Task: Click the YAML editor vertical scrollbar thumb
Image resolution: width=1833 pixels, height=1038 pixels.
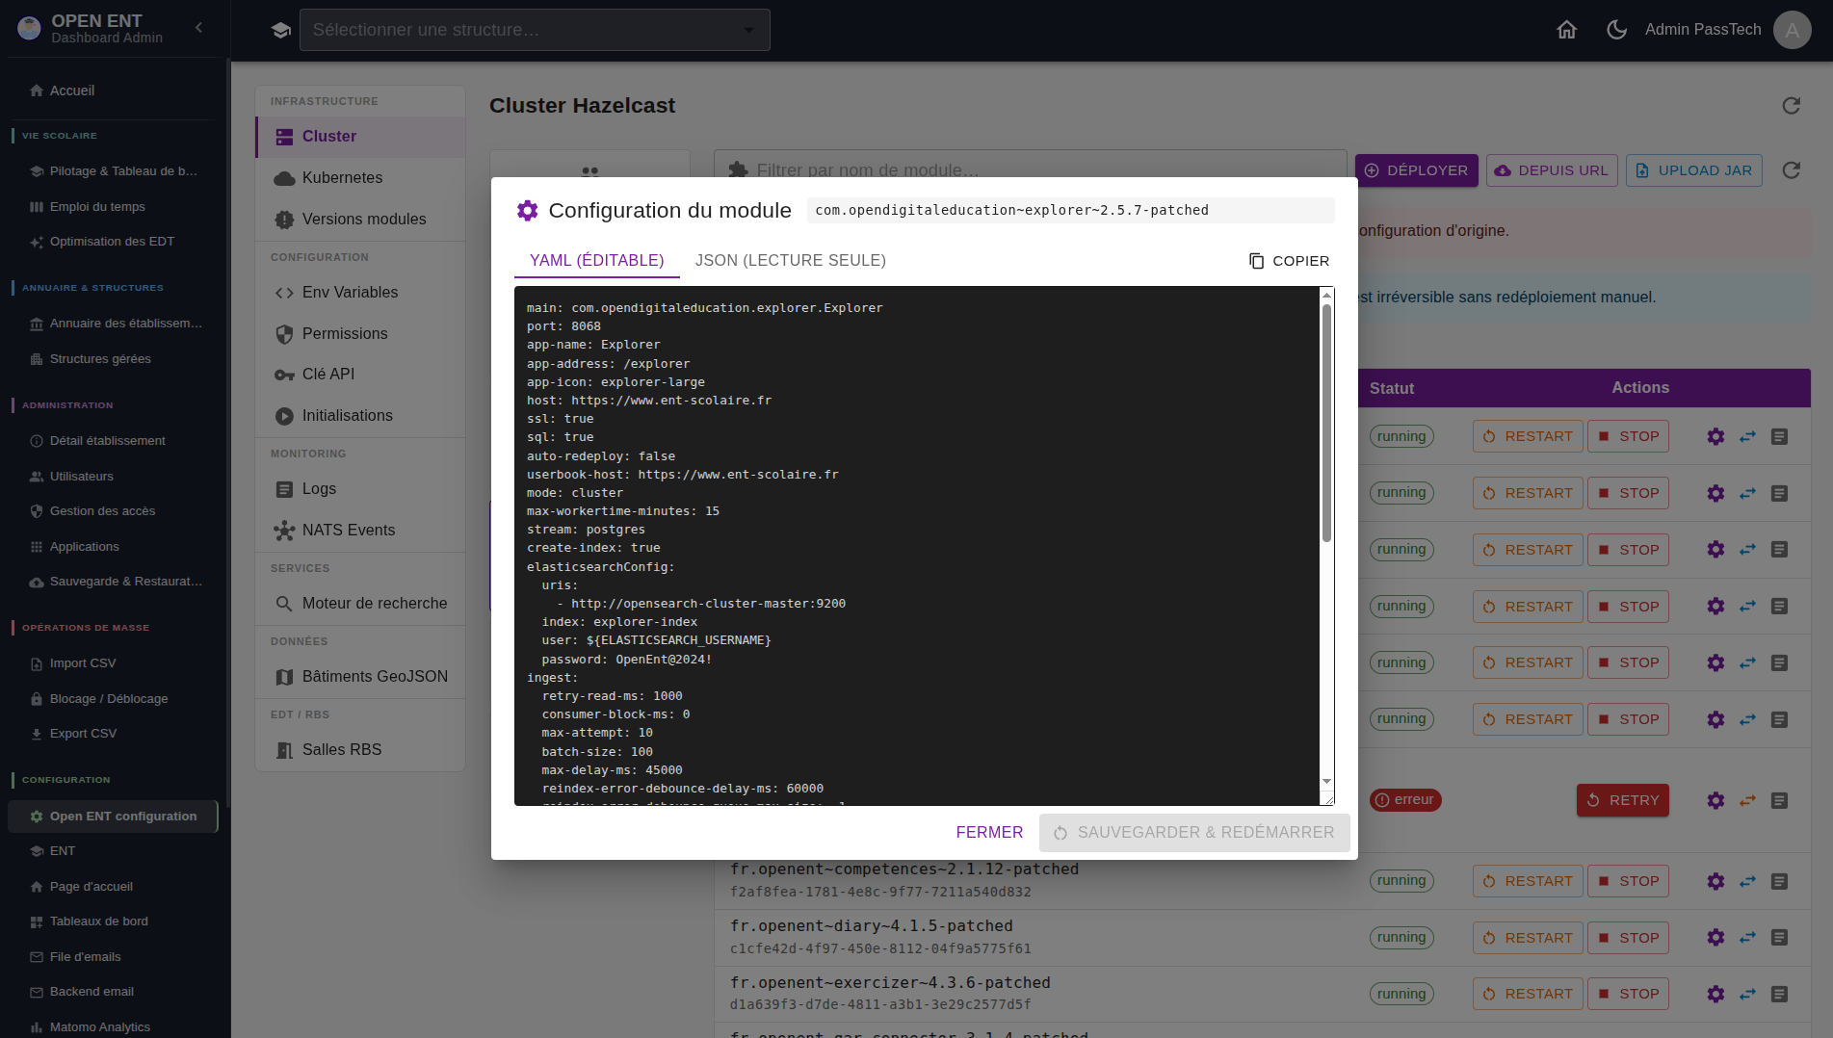Action: [1326, 424]
